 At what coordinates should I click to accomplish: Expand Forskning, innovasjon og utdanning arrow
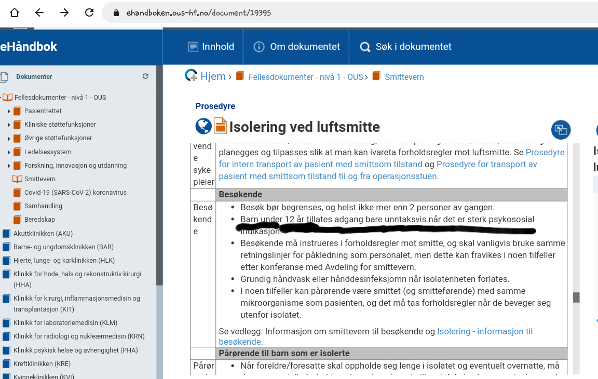tap(9, 166)
